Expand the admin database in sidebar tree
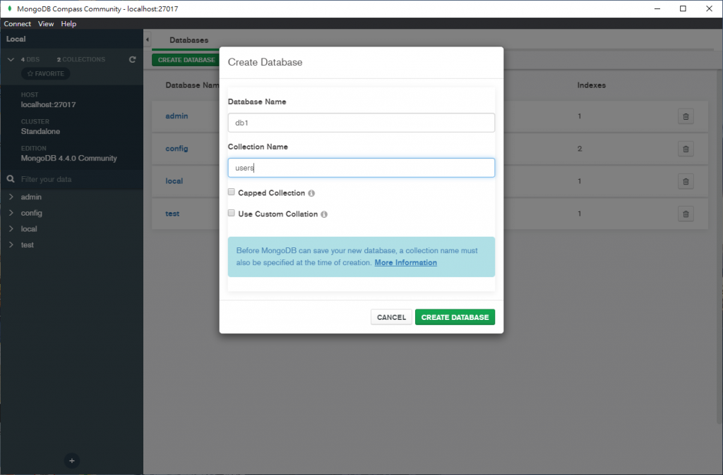This screenshot has height=475, width=723. click(11, 197)
